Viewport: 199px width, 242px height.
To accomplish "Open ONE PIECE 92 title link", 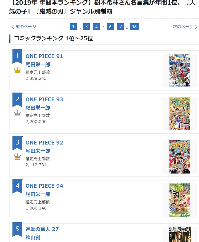I will click(x=44, y=143).
